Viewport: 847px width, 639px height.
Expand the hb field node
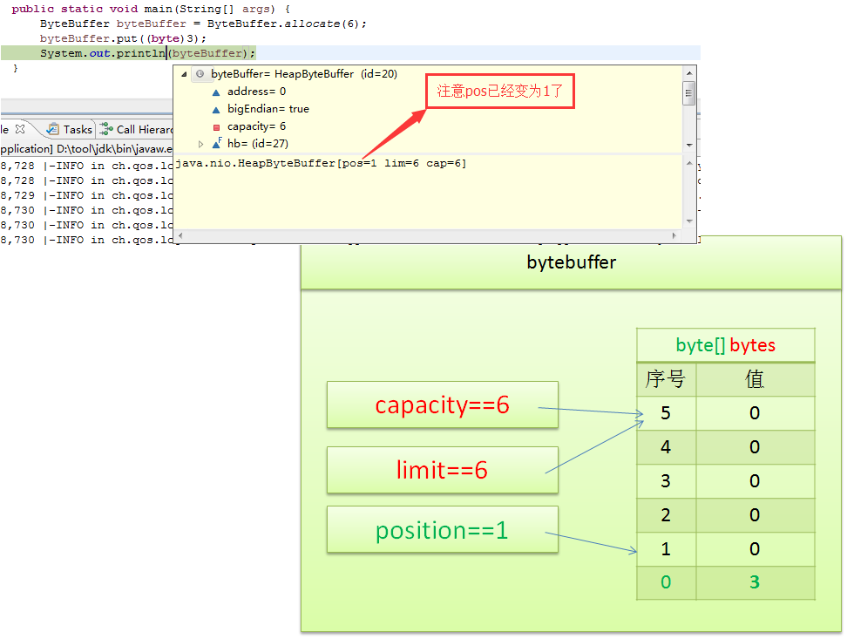point(200,144)
